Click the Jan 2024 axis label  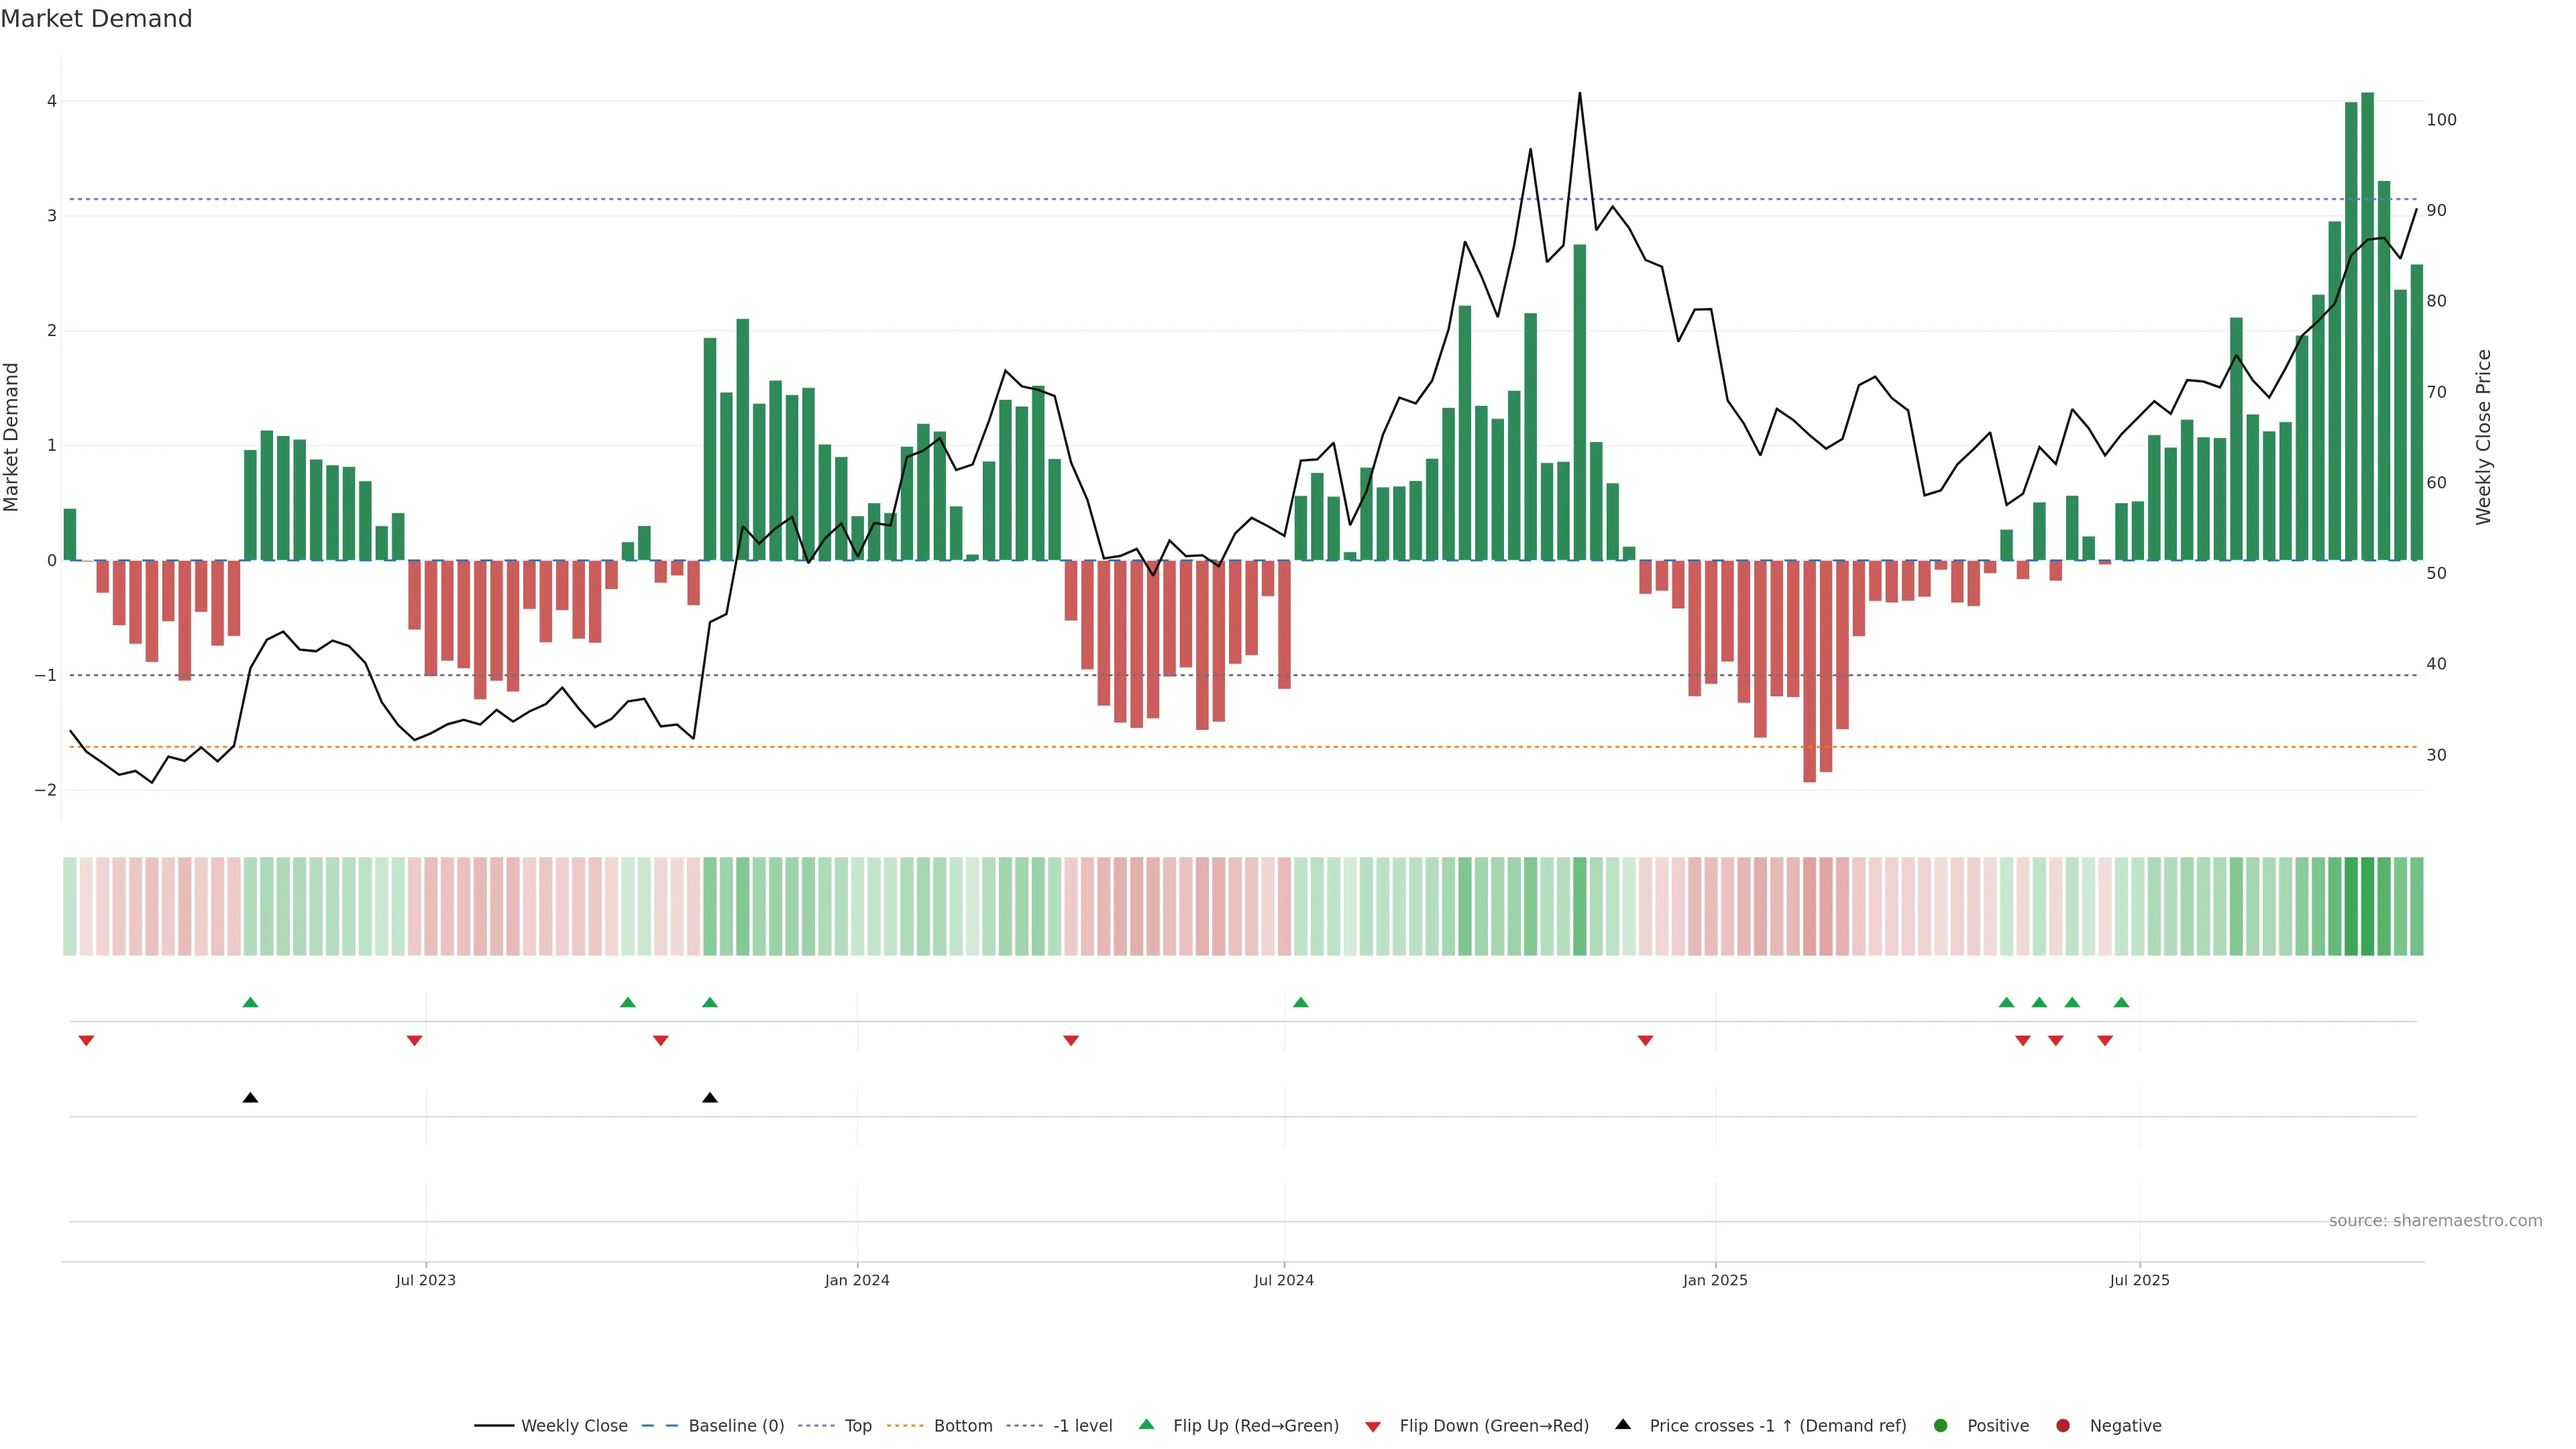pos(857,1280)
